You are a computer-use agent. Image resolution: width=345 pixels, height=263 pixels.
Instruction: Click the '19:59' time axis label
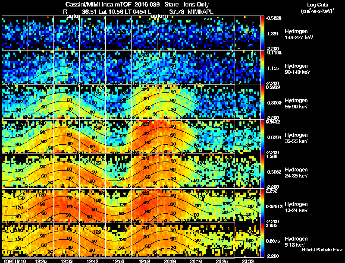[144, 261]
